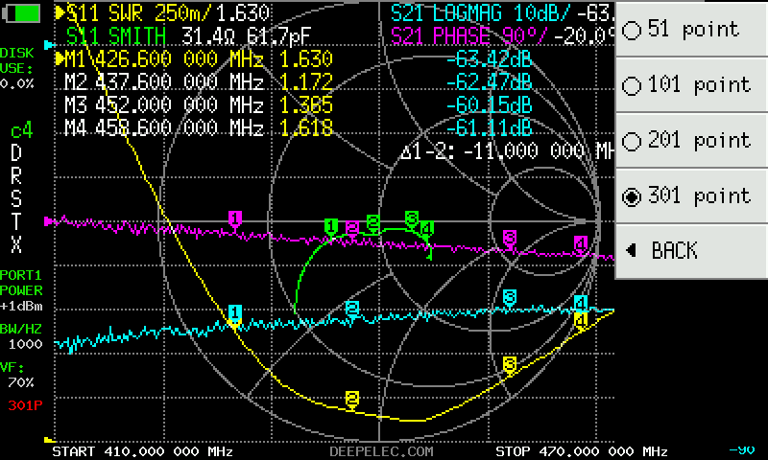This screenshot has width=768, height=460.
Task: Tap the BW/HZ 1000 setting
Action: point(21,336)
